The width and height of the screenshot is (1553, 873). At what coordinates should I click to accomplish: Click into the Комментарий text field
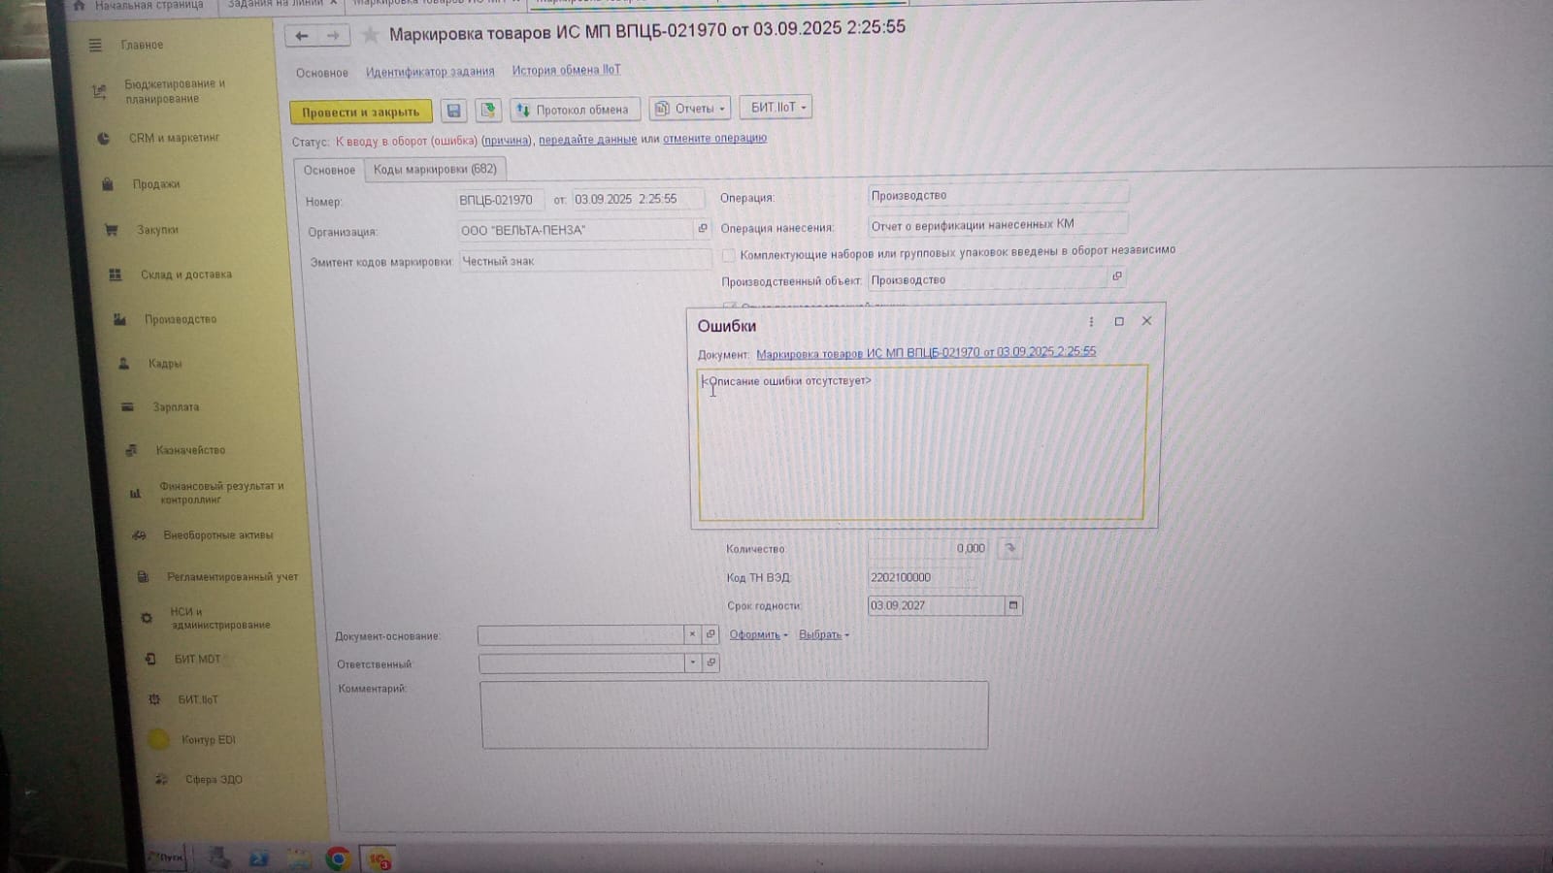pyautogui.click(x=734, y=715)
